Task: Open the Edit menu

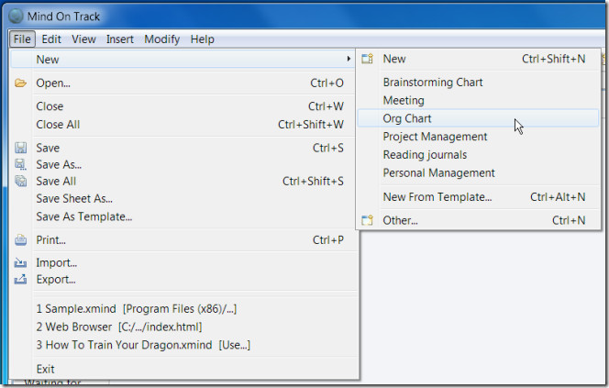Action: (51, 39)
